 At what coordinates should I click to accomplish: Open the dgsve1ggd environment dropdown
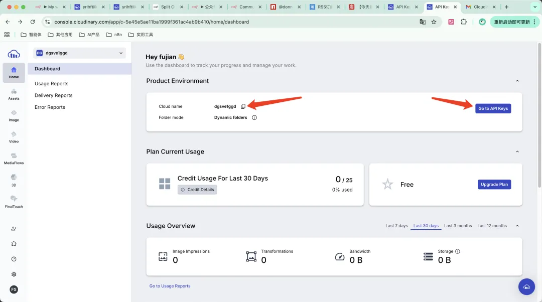[x=79, y=53]
